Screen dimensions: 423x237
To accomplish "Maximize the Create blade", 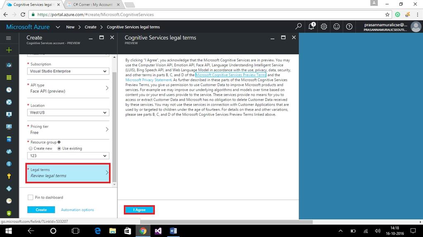I will (102, 38).
